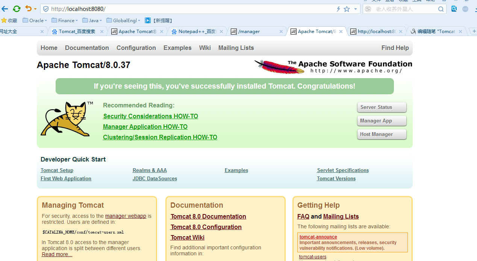This screenshot has width=477, height=261.
Task: Open the JDBC DataSources link
Action: click(155, 179)
